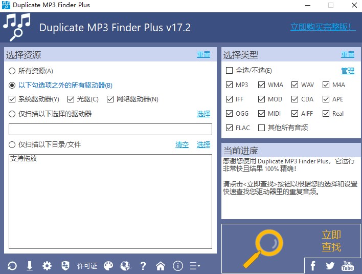Select 仅扫描以下目录/文件 radio button
This screenshot has height=274, width=362.
12,145
